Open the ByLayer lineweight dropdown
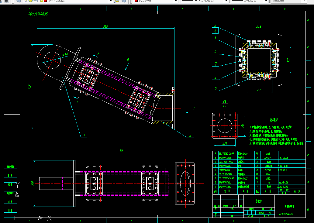This screenshot has height=223, width=314. 266,1
